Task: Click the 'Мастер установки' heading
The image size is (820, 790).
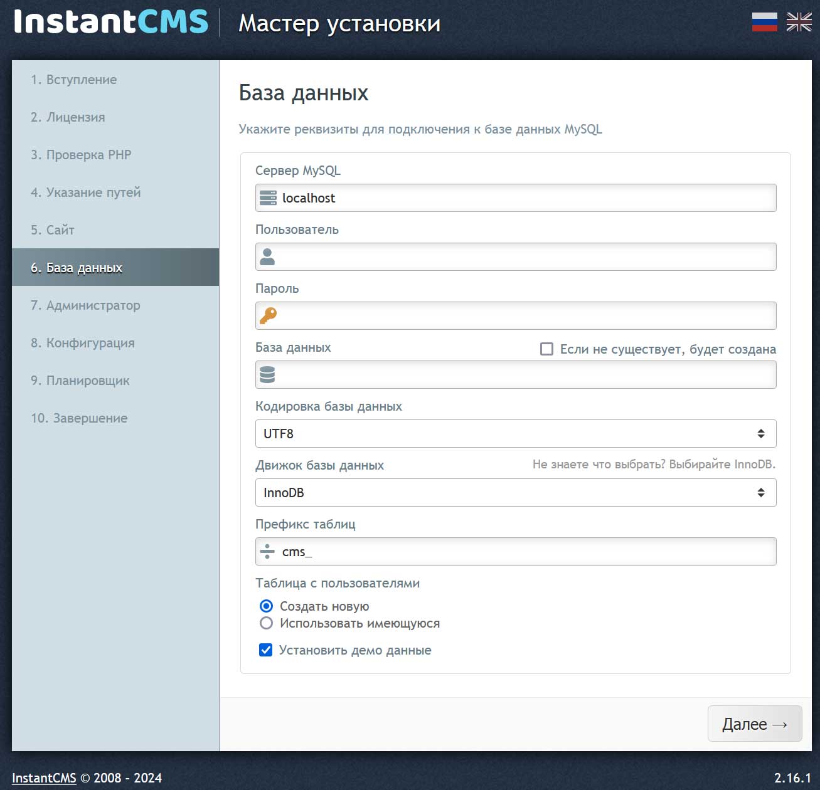Action: pyautogui.click(x=339, y=24)
